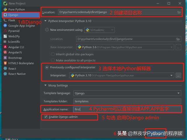This screenshot has width=187, height=140.
Task: Open the Virtualenv environment dropdown
Action: 99,30
